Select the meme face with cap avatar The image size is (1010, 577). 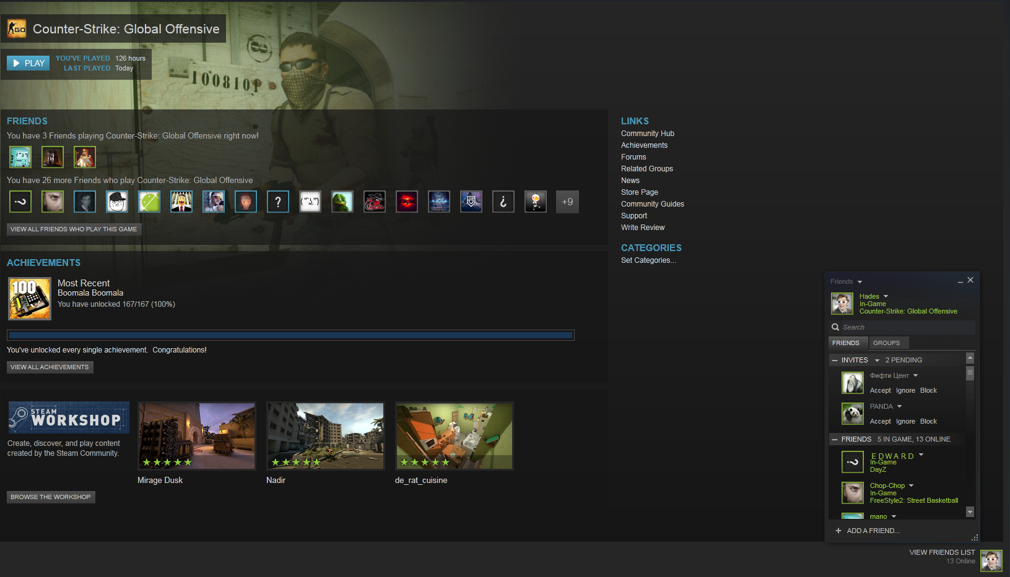[x=117, y=202]
